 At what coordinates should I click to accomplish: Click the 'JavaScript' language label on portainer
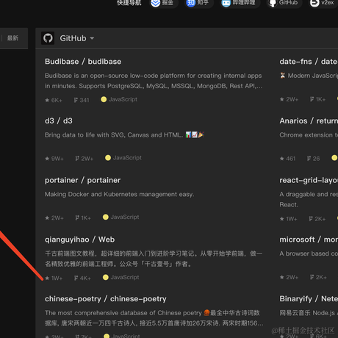(125, 217)
